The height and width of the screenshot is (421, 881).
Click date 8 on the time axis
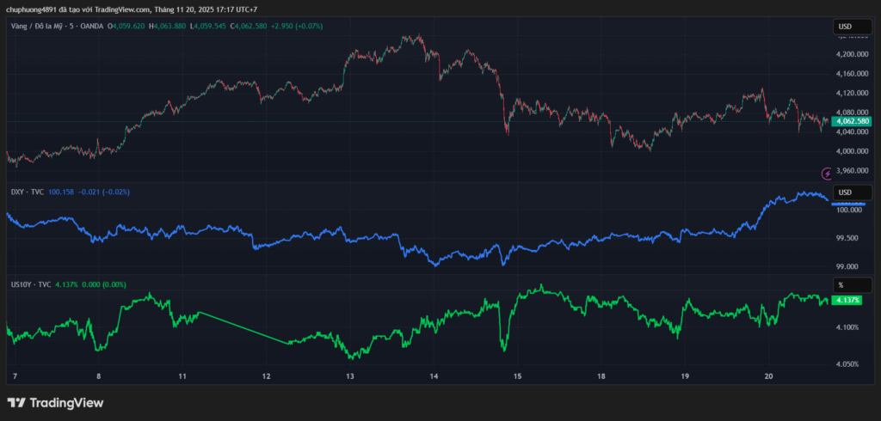click(98, 376)
